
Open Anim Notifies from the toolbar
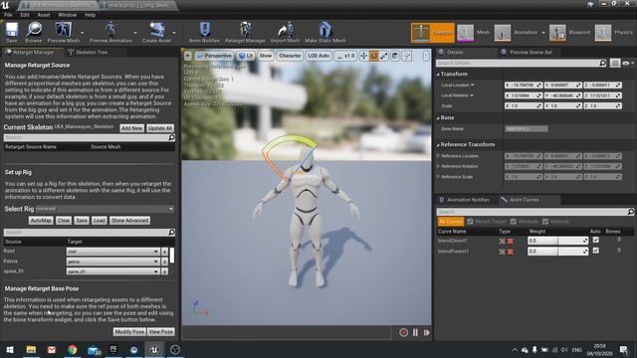click(204, 32)
